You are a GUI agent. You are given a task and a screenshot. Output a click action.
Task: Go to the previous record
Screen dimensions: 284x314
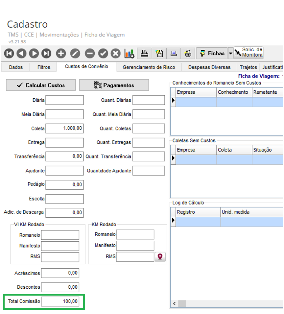click(21, 53)
